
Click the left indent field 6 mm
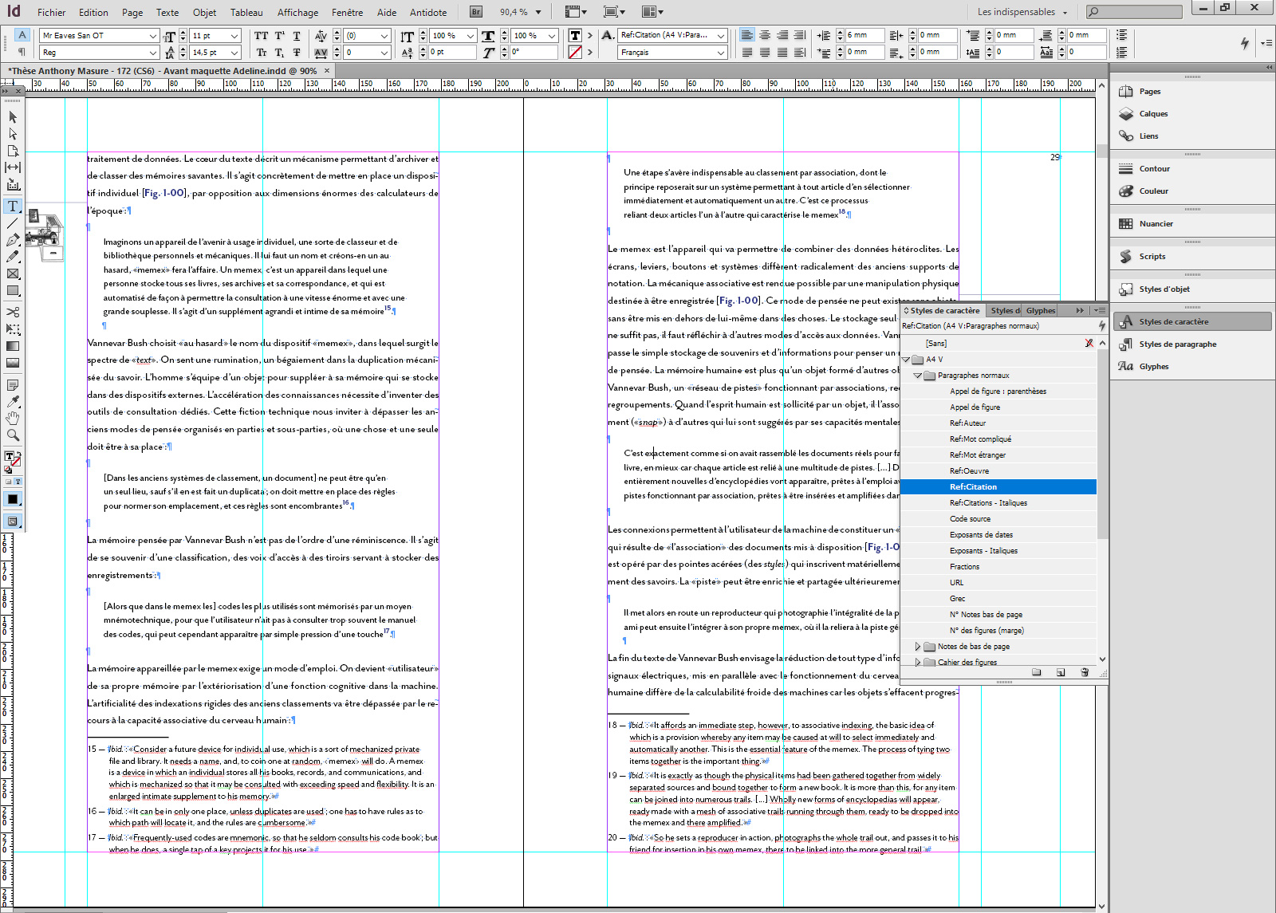coord(867,35)
